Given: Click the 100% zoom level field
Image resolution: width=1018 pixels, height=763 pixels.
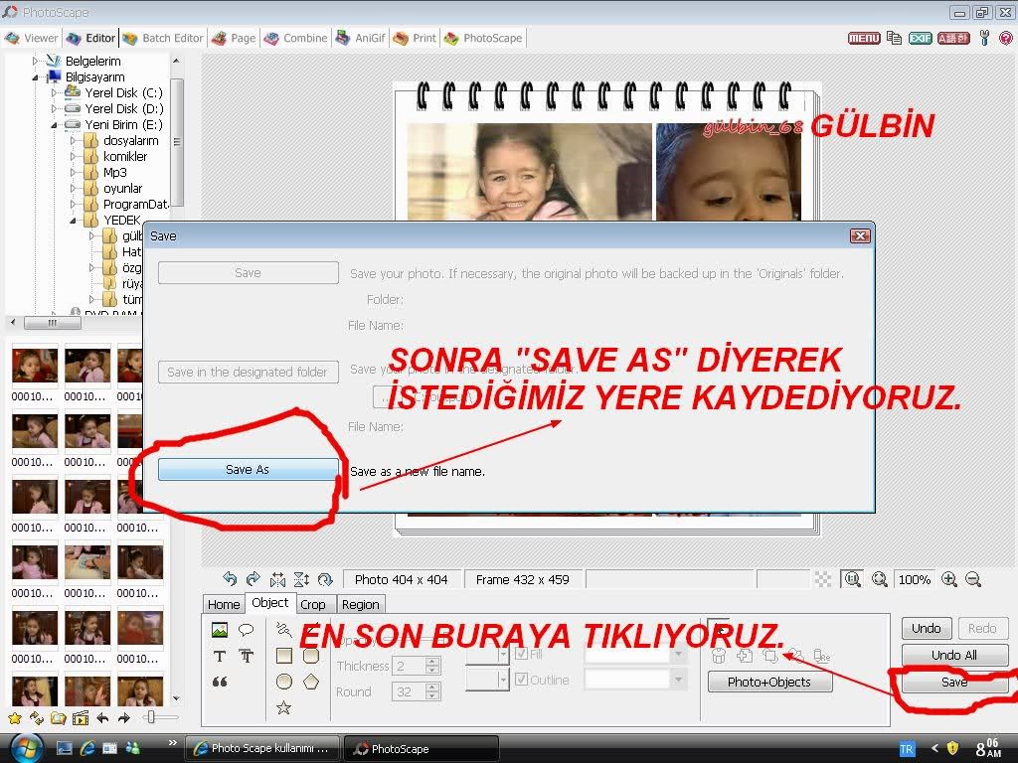Looking at the screenshot, I should [915, 579].
